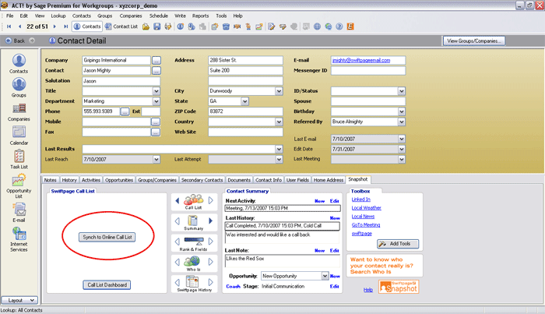Image resolution: width=545 pixels, height=314 pixels.
Task: Expand the City dropdown
Action: (279, 91)
